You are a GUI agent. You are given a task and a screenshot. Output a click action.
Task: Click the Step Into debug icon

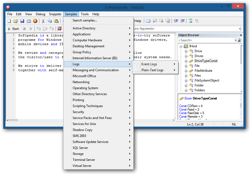pyautogui.click(x=38, y=29)
